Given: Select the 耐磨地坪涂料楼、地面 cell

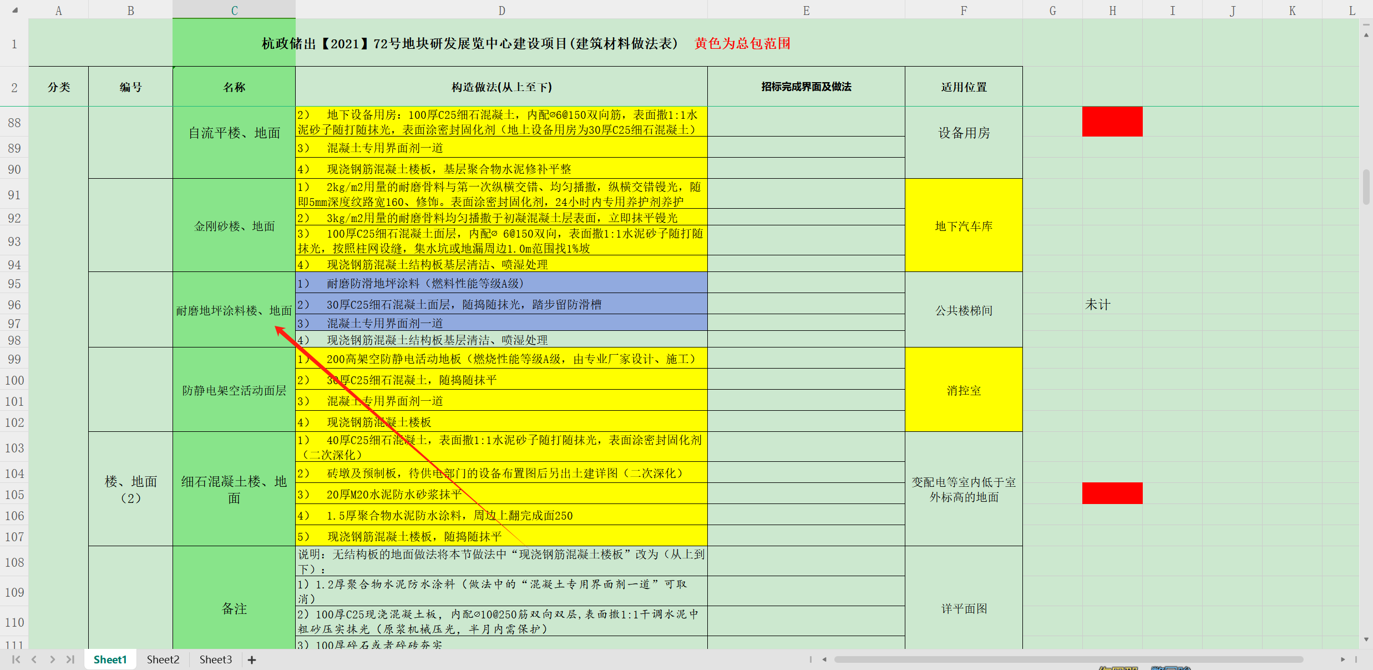Looking at the screenshot, I should tap(234, 310).
